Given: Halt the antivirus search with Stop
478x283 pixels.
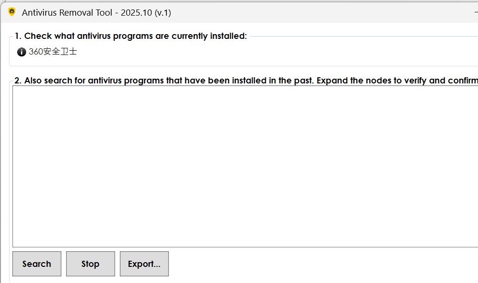Looking at the screenshot, I should click(x=90, y=264).
